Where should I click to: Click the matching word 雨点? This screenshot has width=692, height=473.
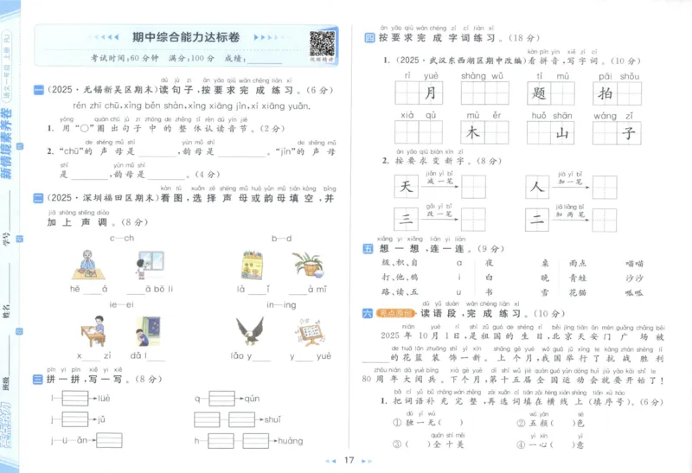(578, 264)
